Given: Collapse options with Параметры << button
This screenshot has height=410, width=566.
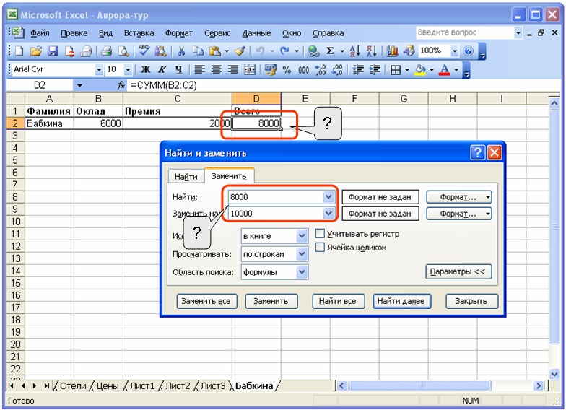Looking at the screenshot, I should coord(458,271).
